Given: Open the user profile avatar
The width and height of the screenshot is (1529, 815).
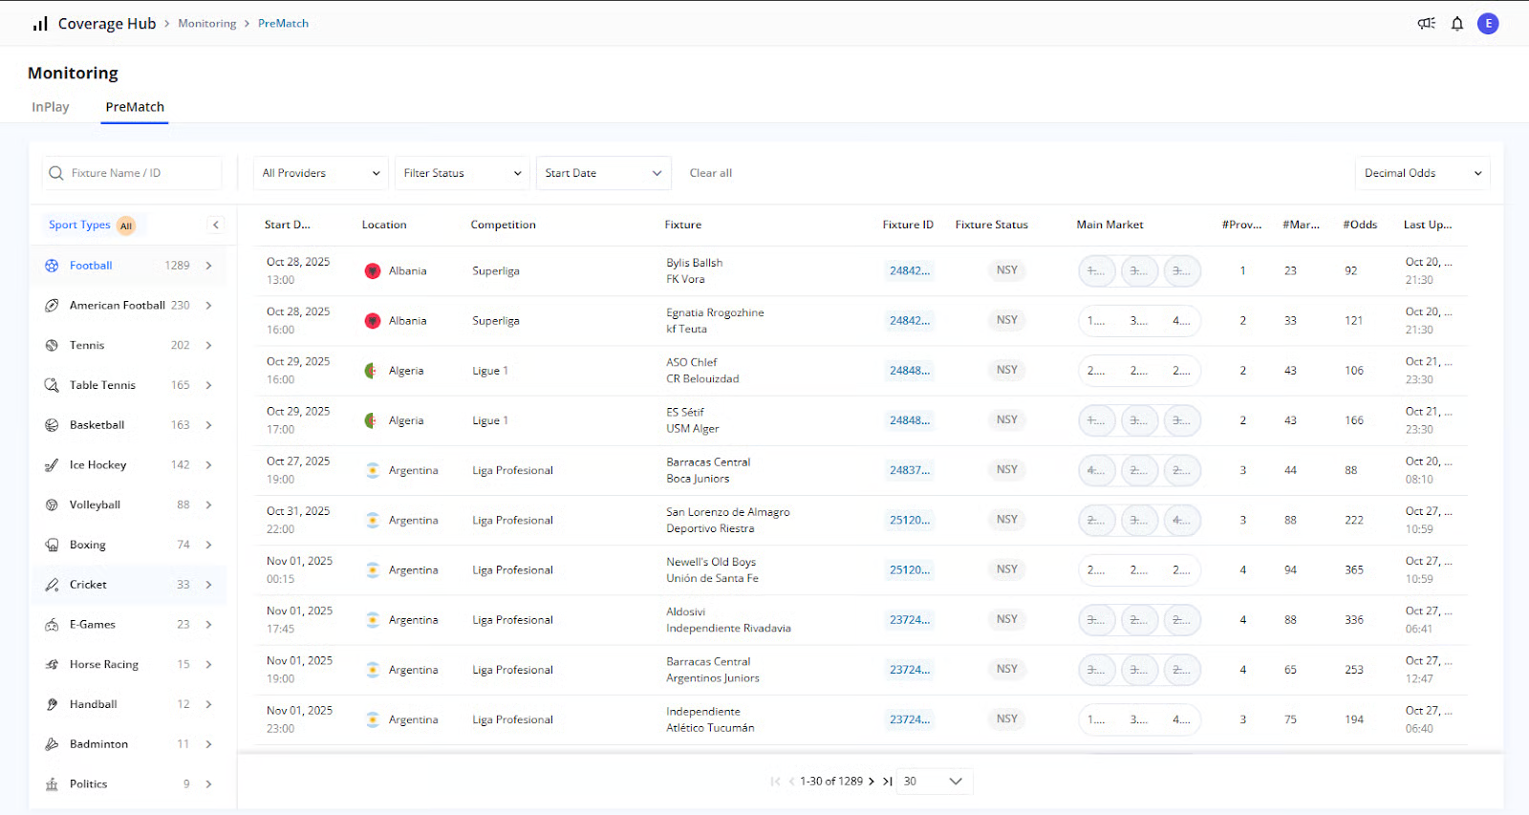Looking at the screenshot, I should pos(1488,24).
